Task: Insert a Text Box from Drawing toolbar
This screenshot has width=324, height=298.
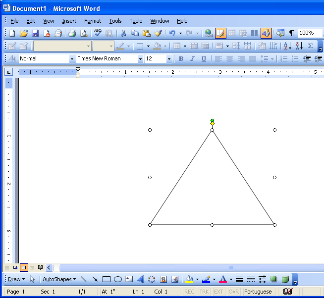Action: pyautogui.click(x=129, y=279)
